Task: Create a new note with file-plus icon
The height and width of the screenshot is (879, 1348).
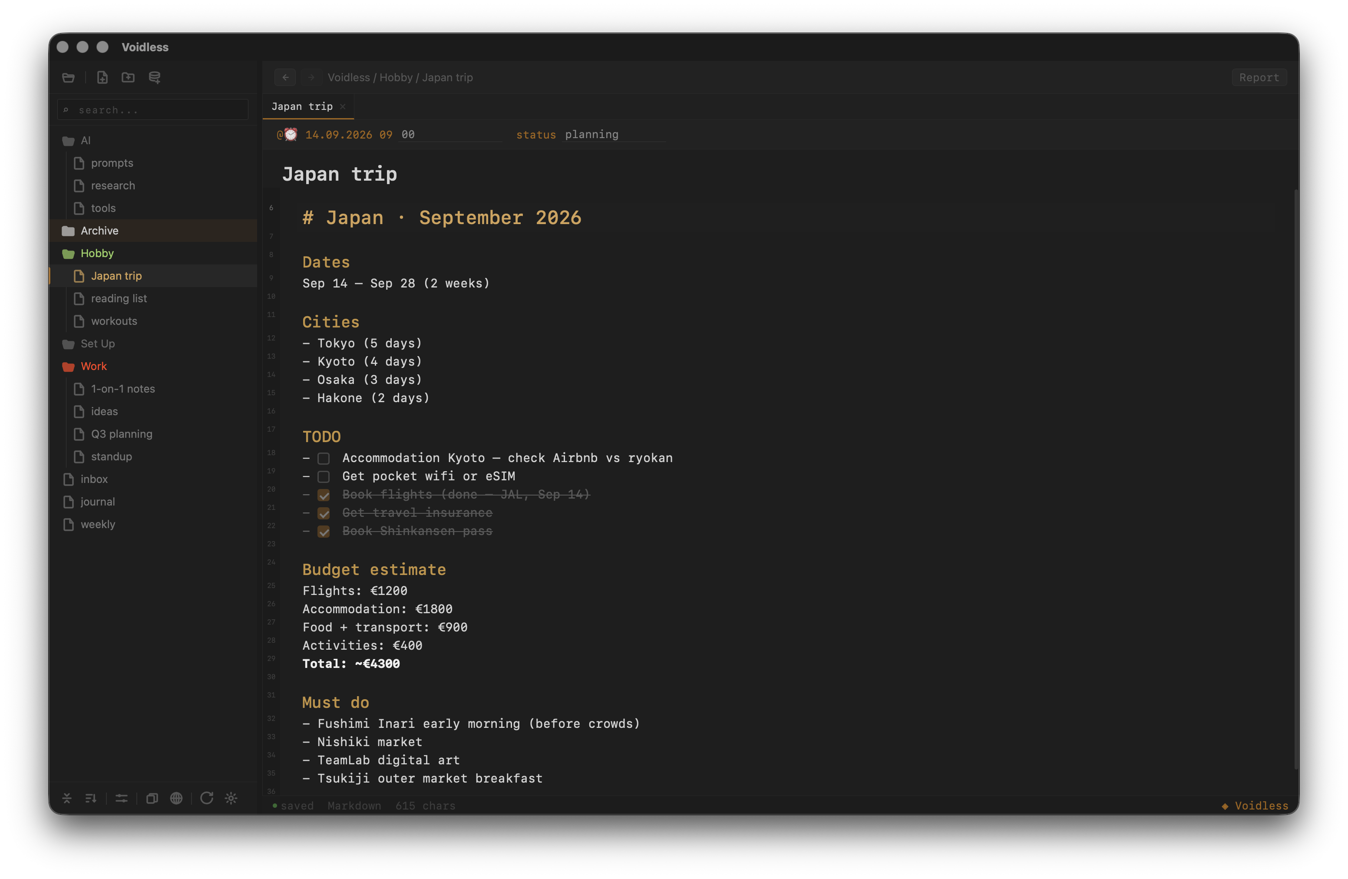Action: pos(102,78)
